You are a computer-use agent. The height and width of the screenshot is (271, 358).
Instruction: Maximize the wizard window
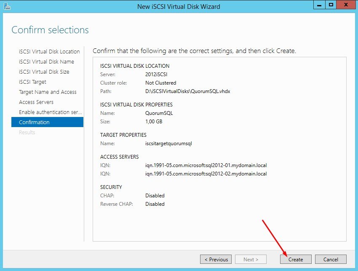(x=331, y=5)
